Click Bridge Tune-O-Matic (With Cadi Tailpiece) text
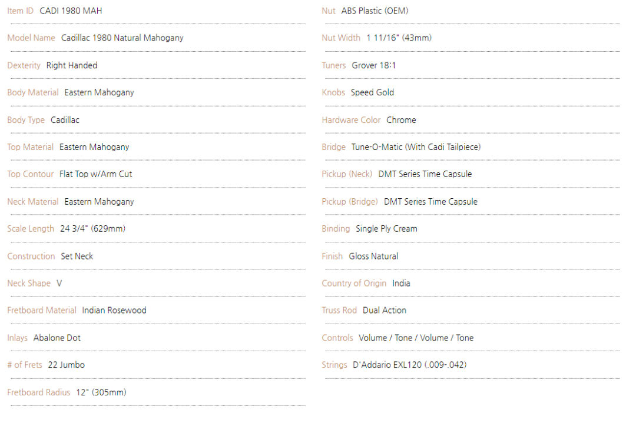Image resolution: width=636 pixels, height=423 pixels. 416,147
